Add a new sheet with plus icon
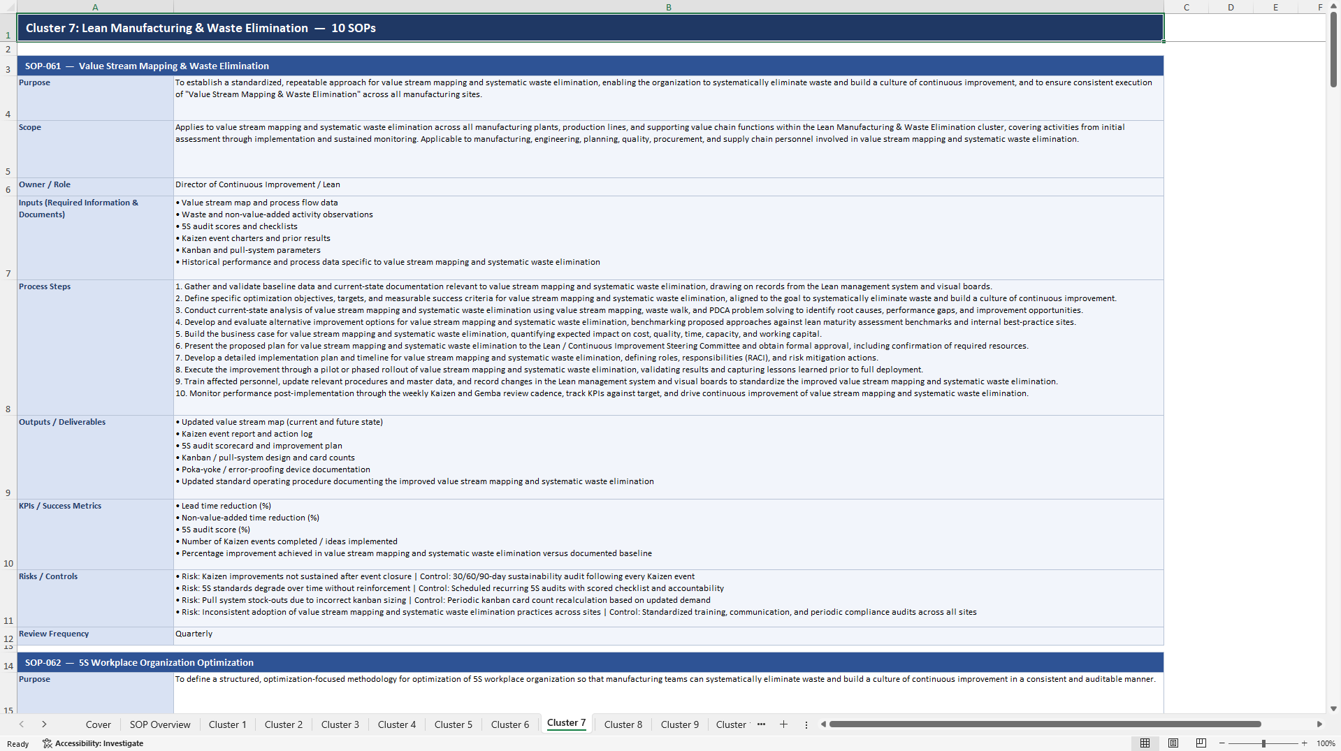1341x751 pixels. (x=783, y=724)
